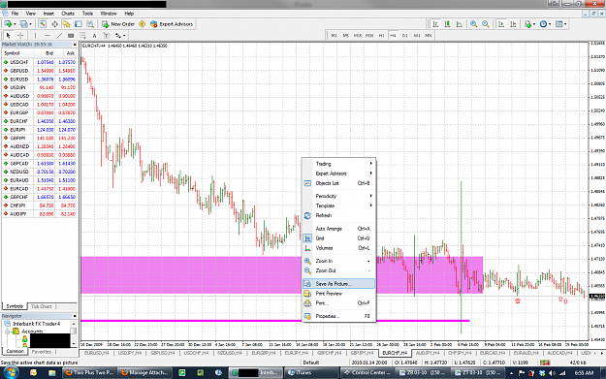The width and height of the screenshot is (606, 379).
Task: Select the Crosshair tool
Action: point(20,36)
